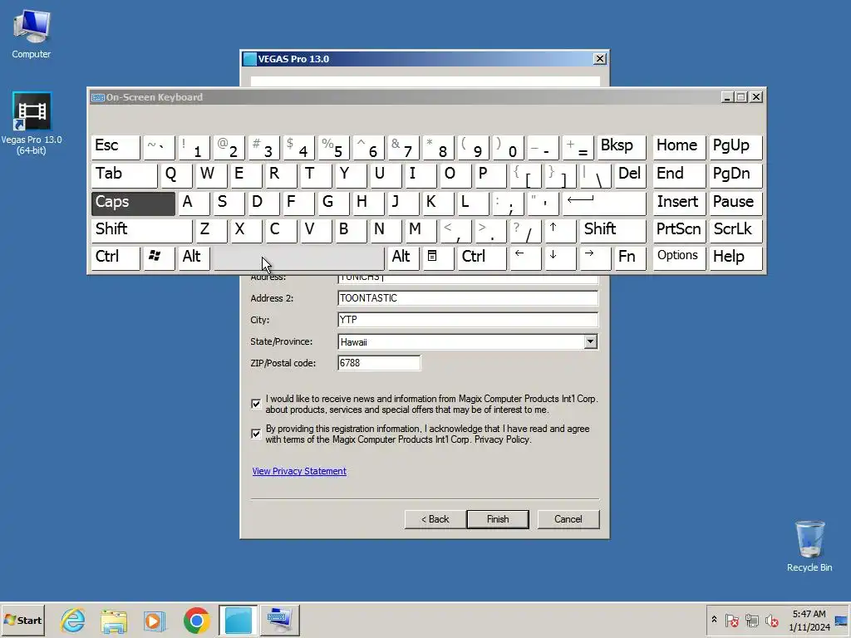Open Internet Explorer from the taskbar
Viewport: 851px width, 638px height.
coord(73,620)
